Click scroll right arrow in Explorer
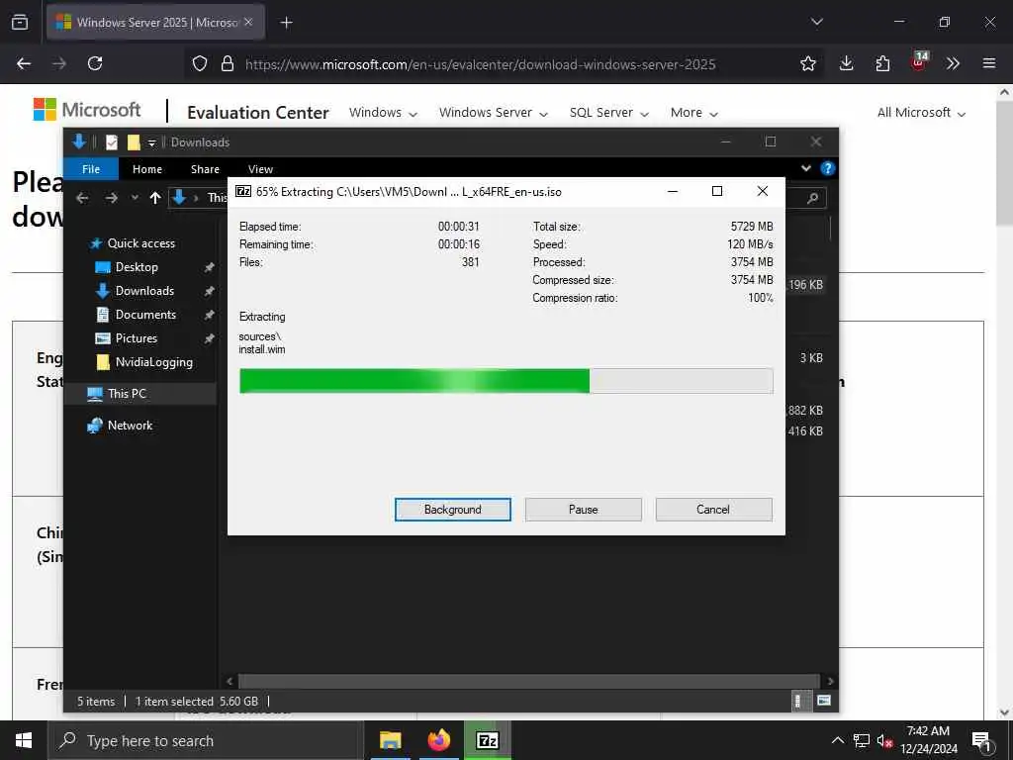This screenshot has width=1013, height=760. [x=830, y=681]
